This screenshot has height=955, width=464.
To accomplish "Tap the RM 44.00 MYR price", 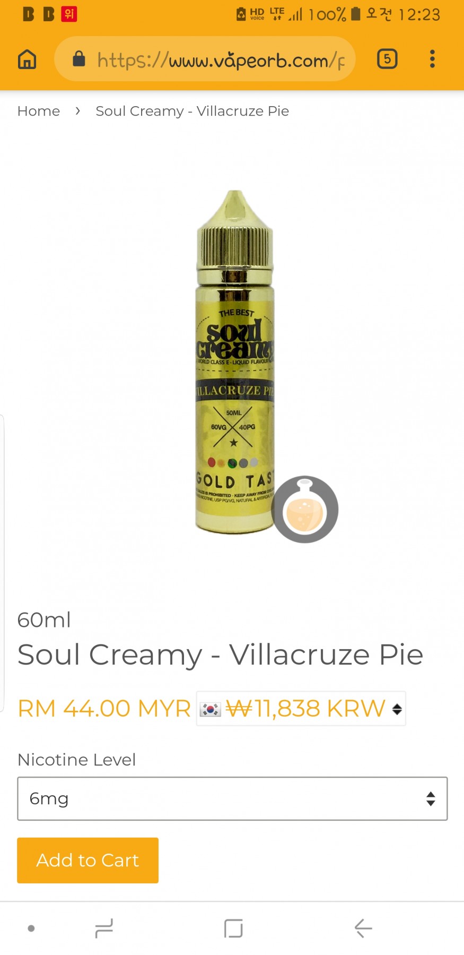I will tap(104, 708).
